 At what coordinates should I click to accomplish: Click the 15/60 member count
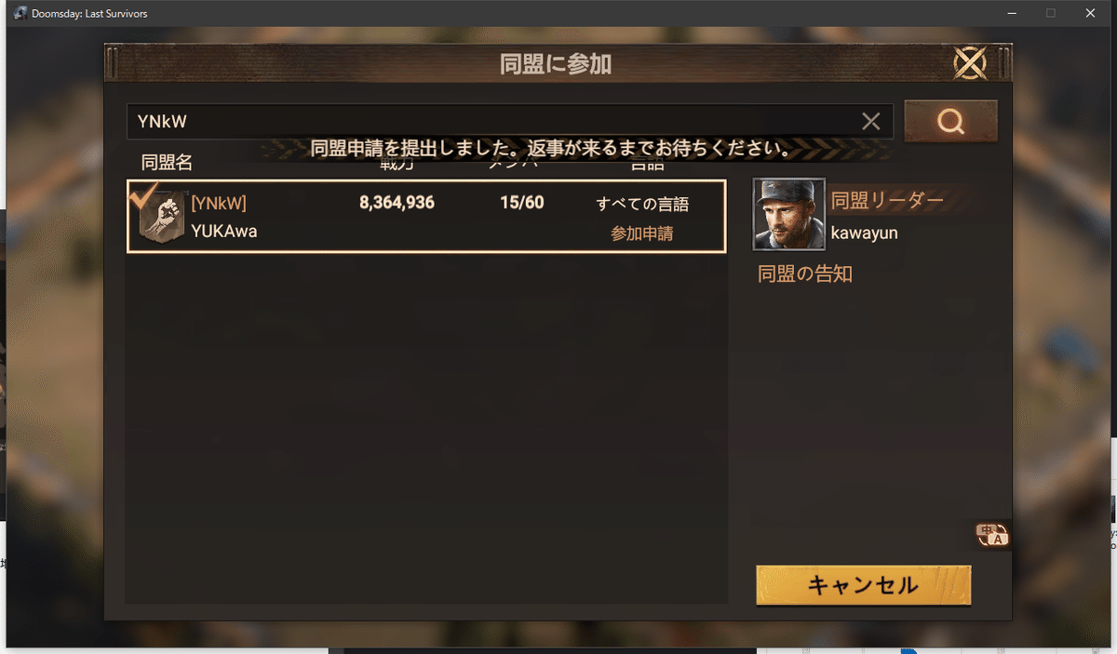pyautogui.click(x=521, y=203)
